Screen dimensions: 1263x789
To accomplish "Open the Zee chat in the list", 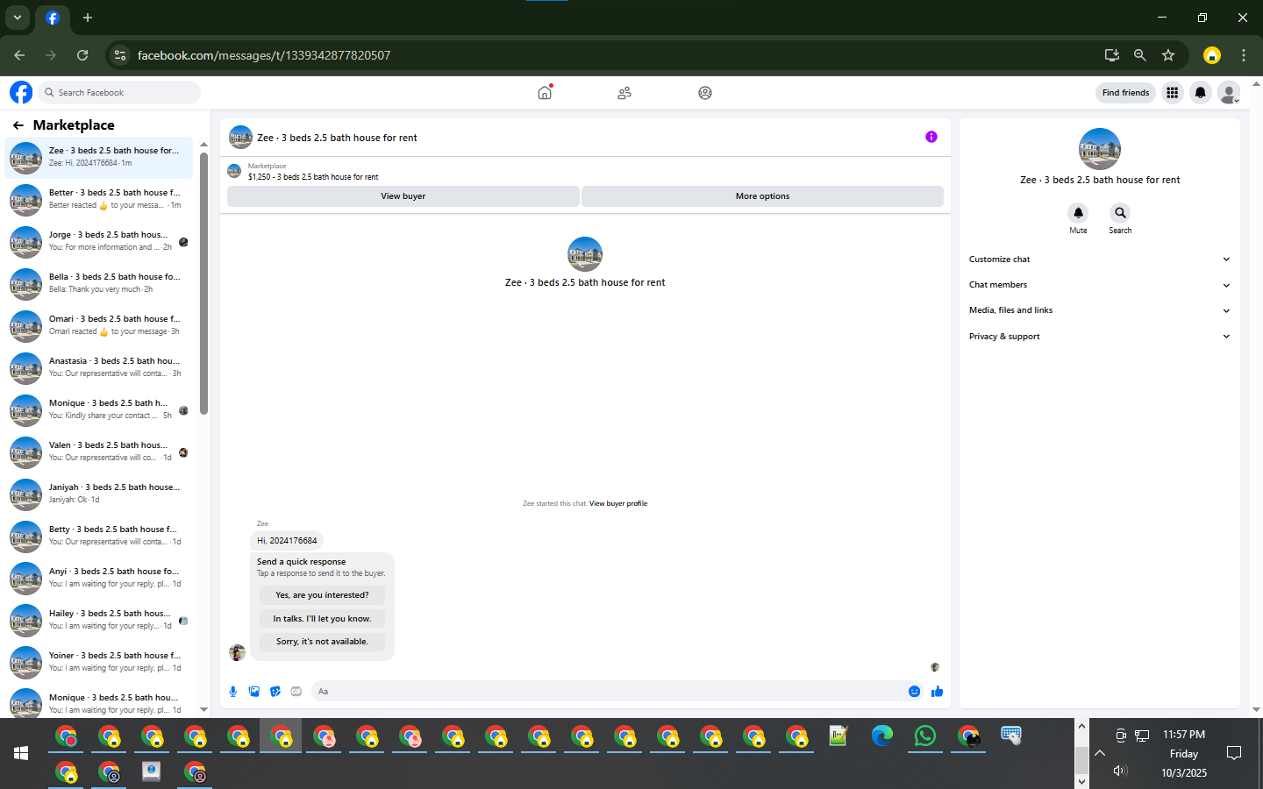I will [99, 158].
